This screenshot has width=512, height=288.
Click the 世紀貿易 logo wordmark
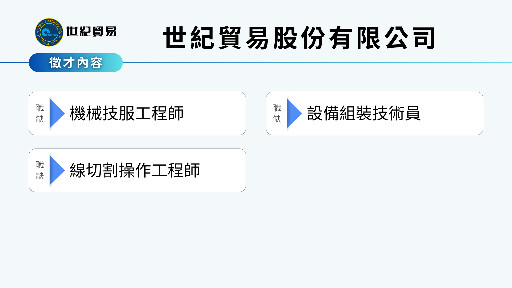(91, 32)
